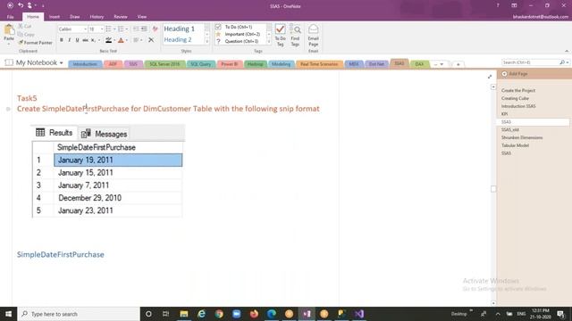
Task: Toggle bold formatting
Action: [62, 40]
